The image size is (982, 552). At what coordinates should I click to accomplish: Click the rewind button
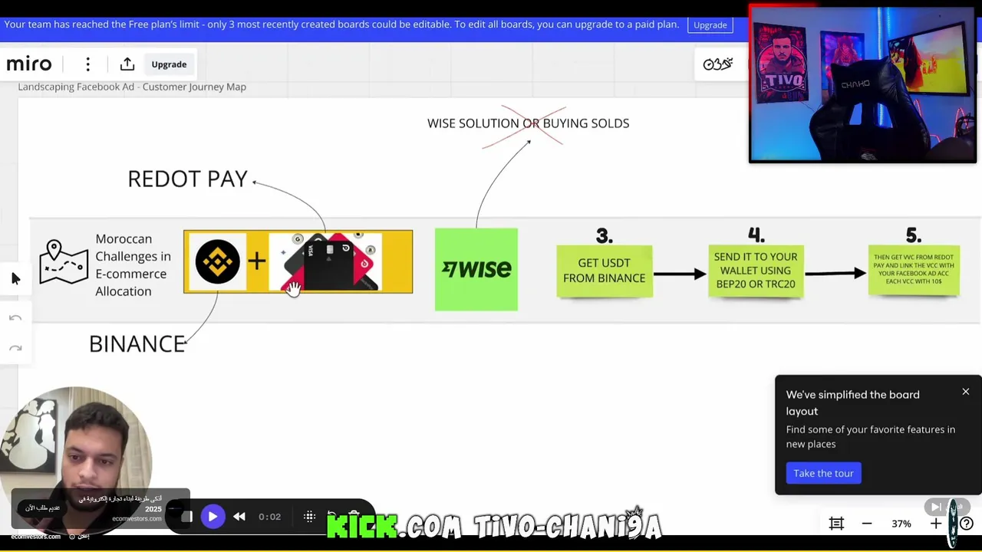[239, 517]
